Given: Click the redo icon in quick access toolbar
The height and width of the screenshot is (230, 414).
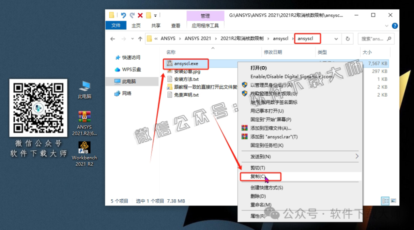Looking at the screenshot, I should pos(132,15).
